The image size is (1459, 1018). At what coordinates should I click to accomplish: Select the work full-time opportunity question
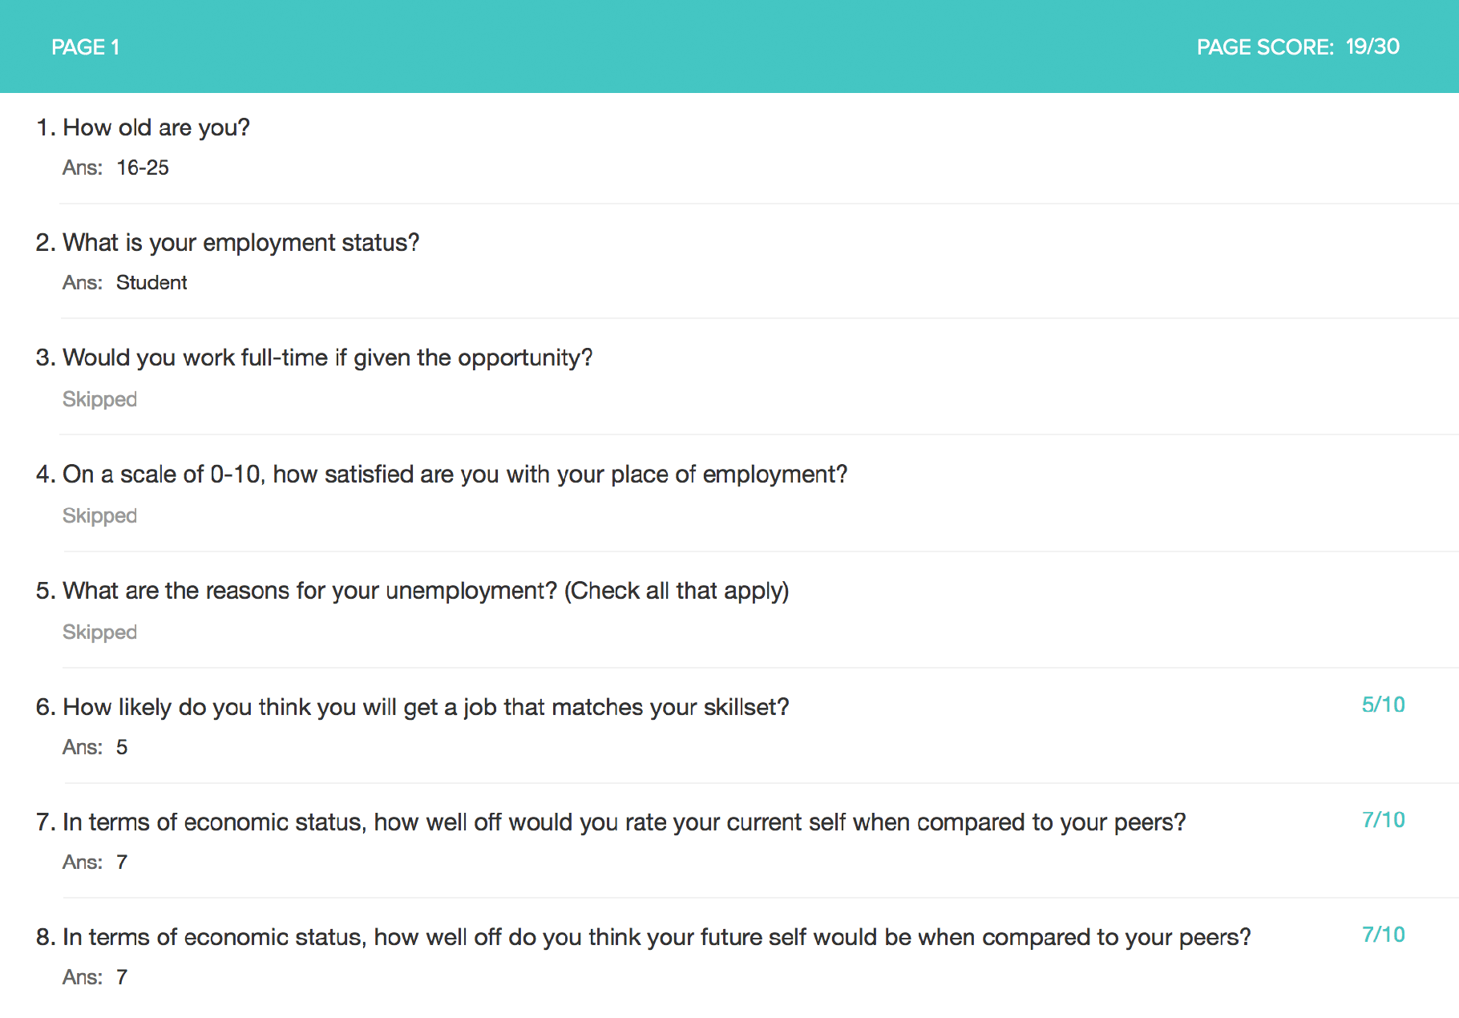tap(327, 358)
